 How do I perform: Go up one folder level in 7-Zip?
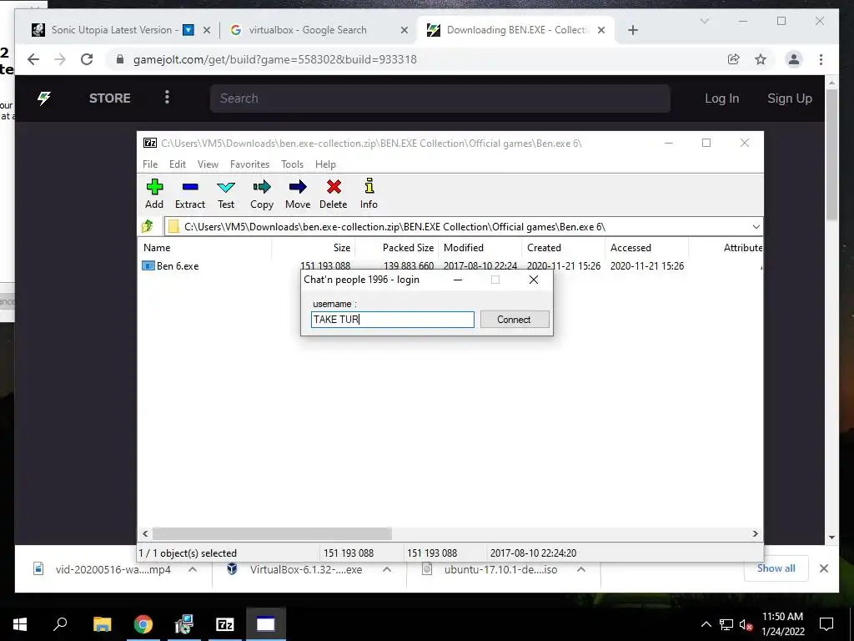pyautogui.click(x=147, y=226)
